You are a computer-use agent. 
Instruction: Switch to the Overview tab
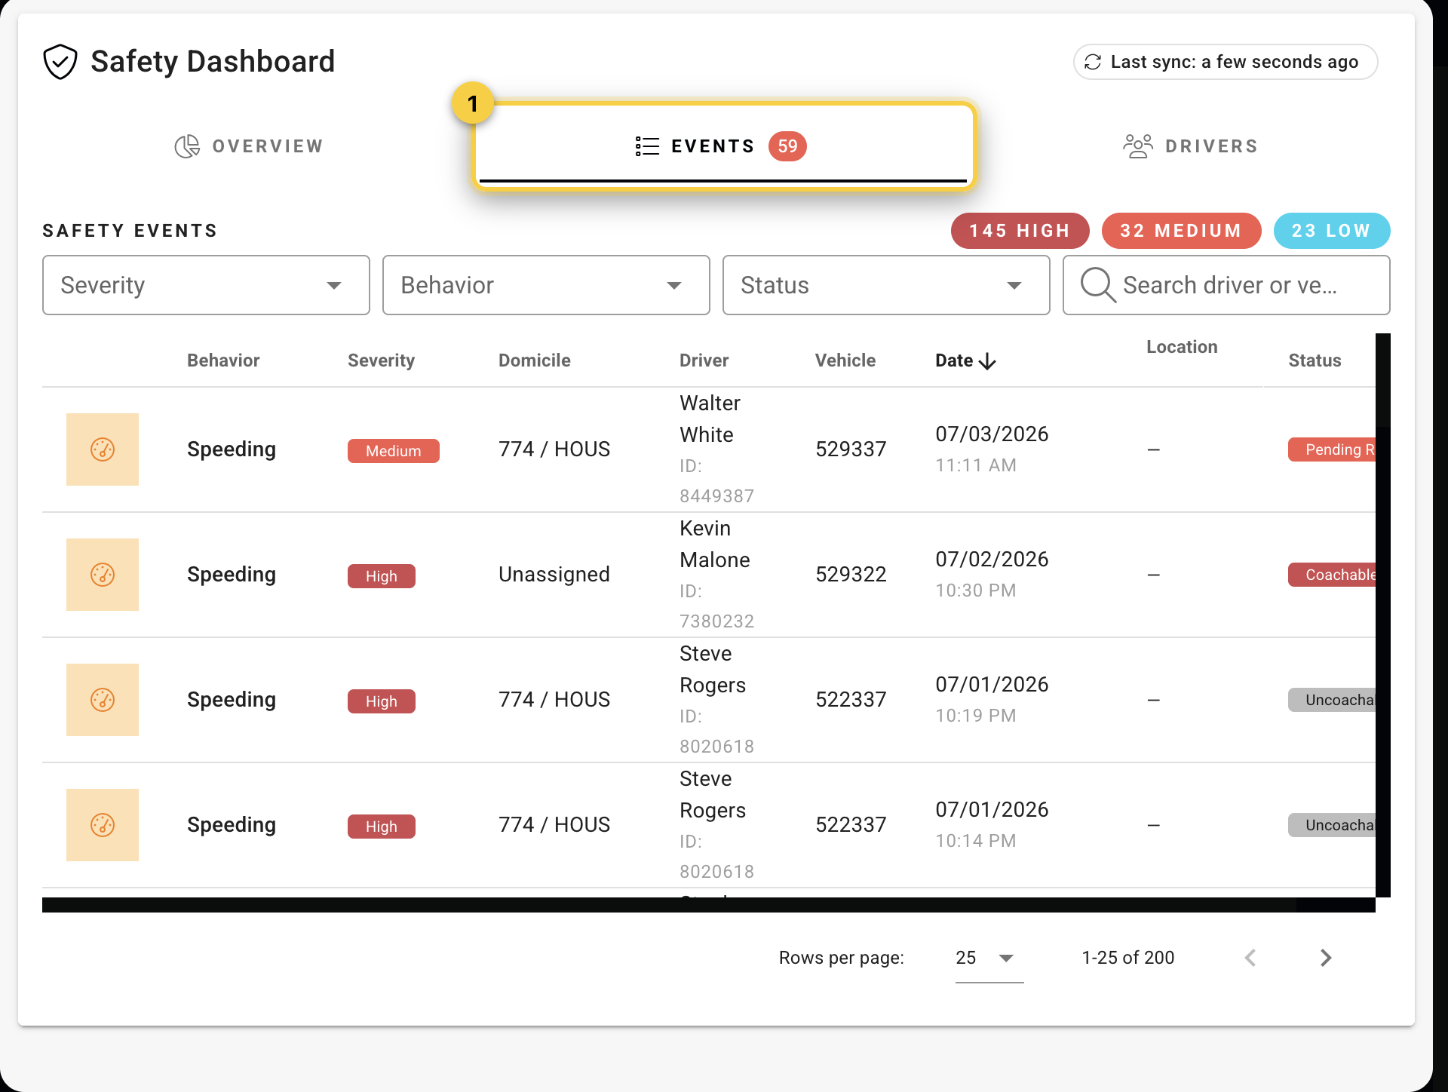tap(249, 146)
